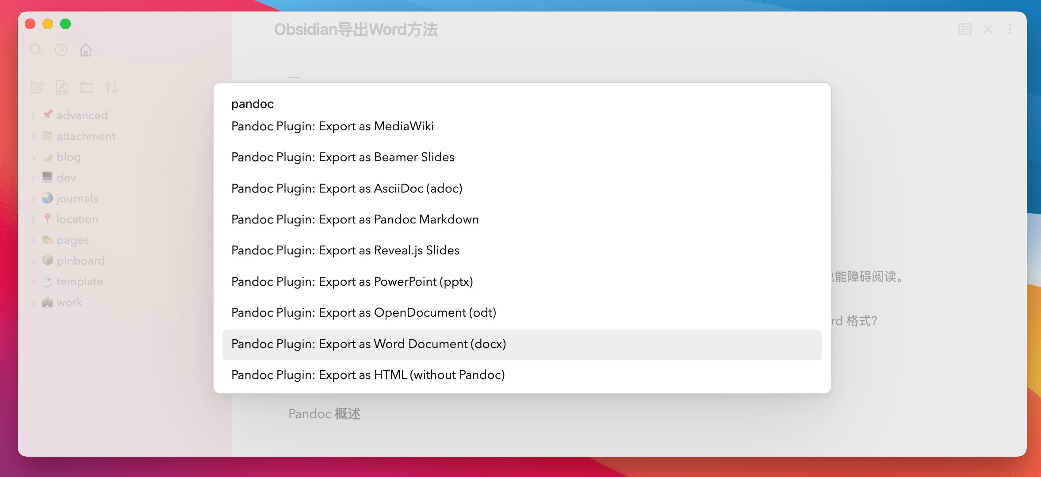Click the command palette search field
The height and width of the screenshot is (477, 1041).
[x=522, y=104]
